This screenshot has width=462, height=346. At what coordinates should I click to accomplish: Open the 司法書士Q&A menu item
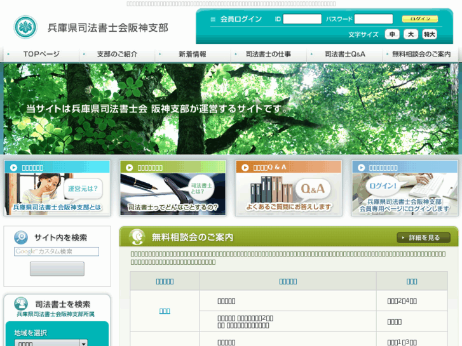point(344,54)
